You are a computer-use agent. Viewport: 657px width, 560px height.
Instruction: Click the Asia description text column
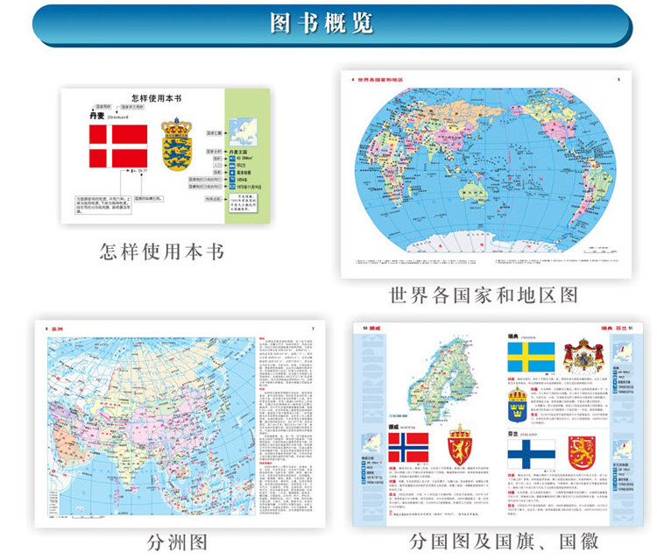(x=286, y=426)
